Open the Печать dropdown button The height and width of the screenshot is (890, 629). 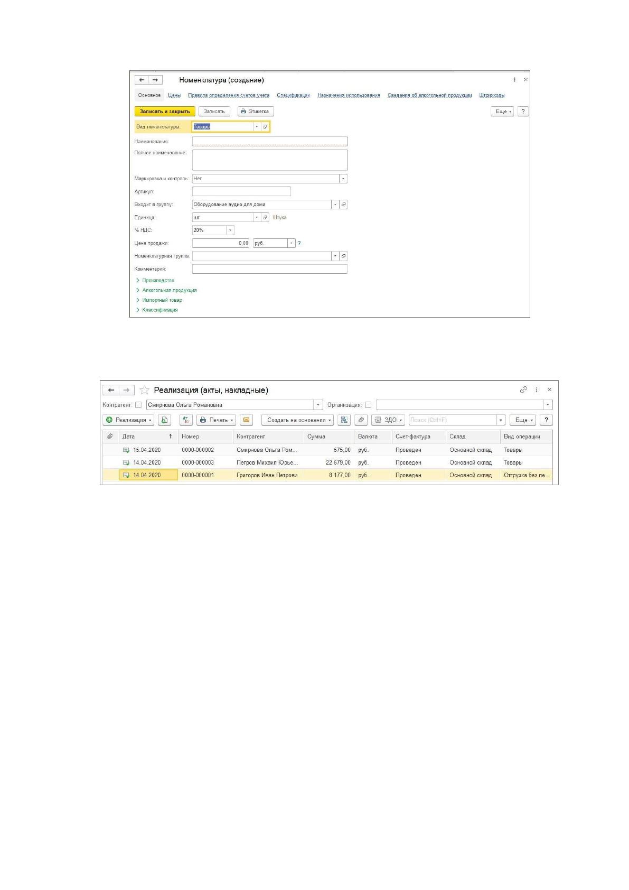pos(217,420)
